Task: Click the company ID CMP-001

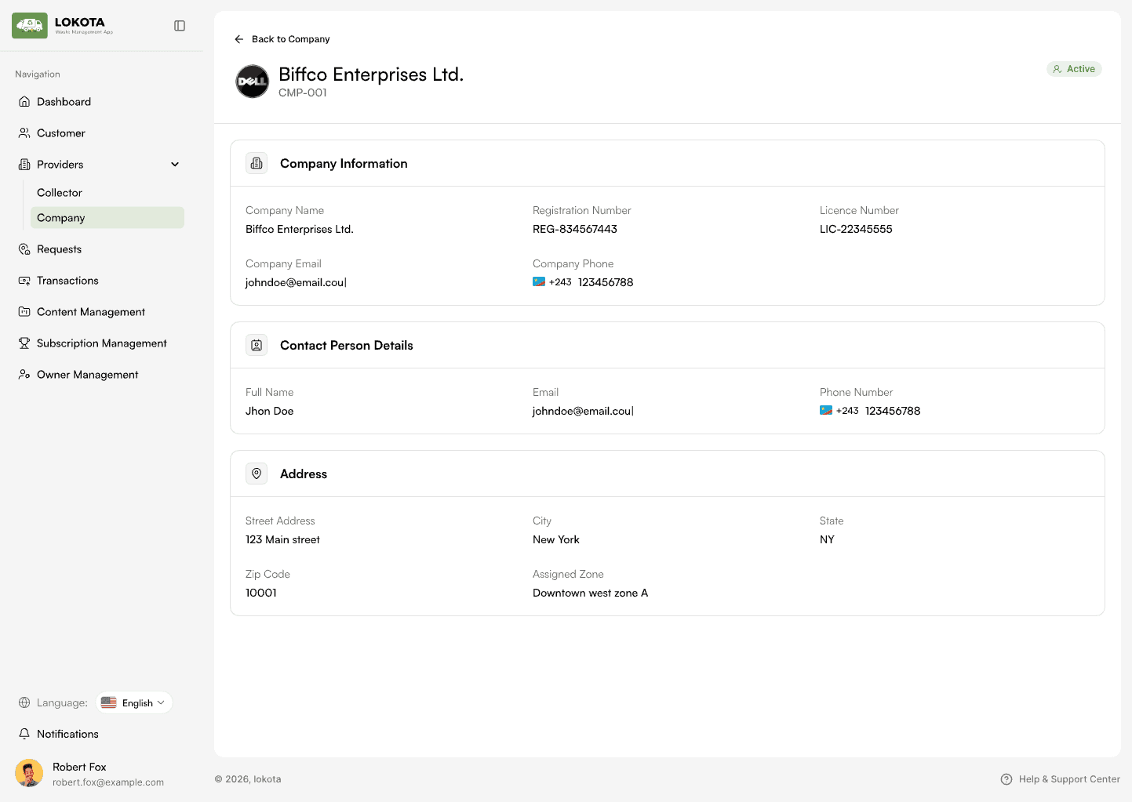Action: click(x=303, y=93)
